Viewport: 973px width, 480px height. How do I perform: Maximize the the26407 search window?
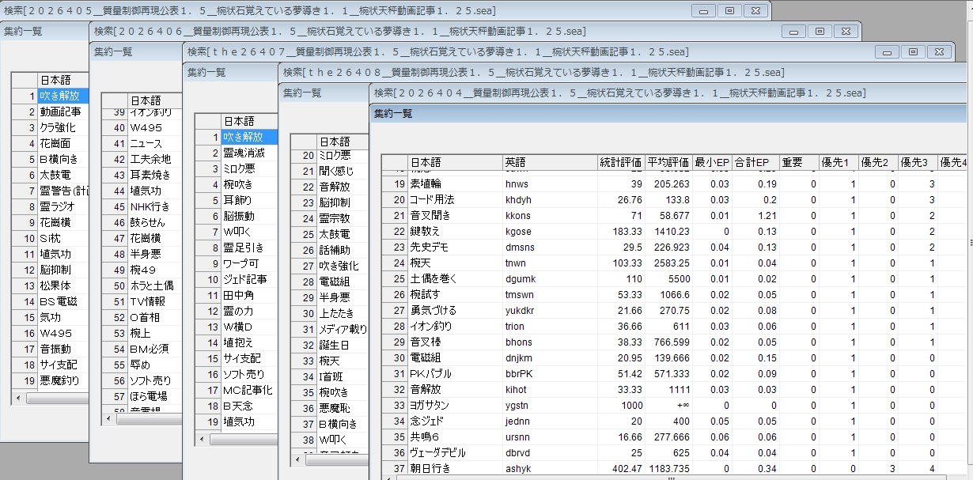pyautogui.click(x=912, y=51)
